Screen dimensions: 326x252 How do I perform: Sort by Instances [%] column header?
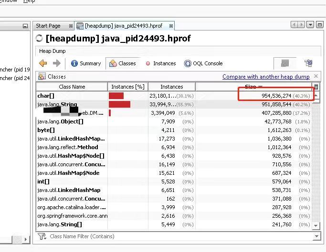[128, 87]
